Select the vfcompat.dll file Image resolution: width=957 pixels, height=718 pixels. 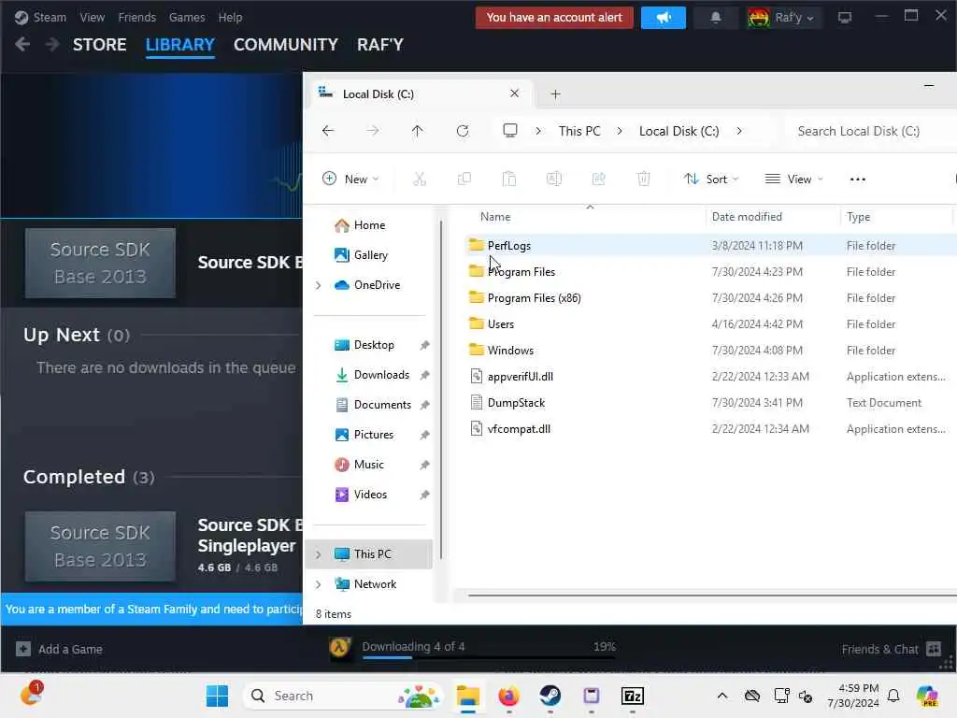click(710, 429)
